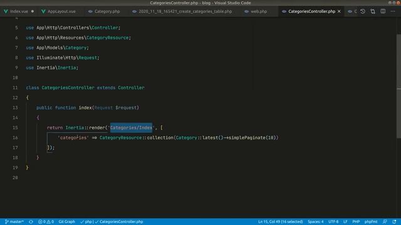Click the Vue icon on AppLayout.vue tab
Image resolution: width=401 pixels, height=225 pixels.
point(43,11)
